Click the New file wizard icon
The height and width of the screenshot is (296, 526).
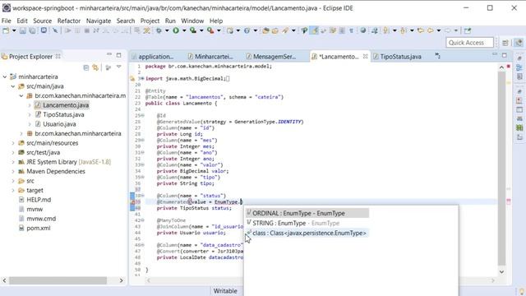click(6, 30)
